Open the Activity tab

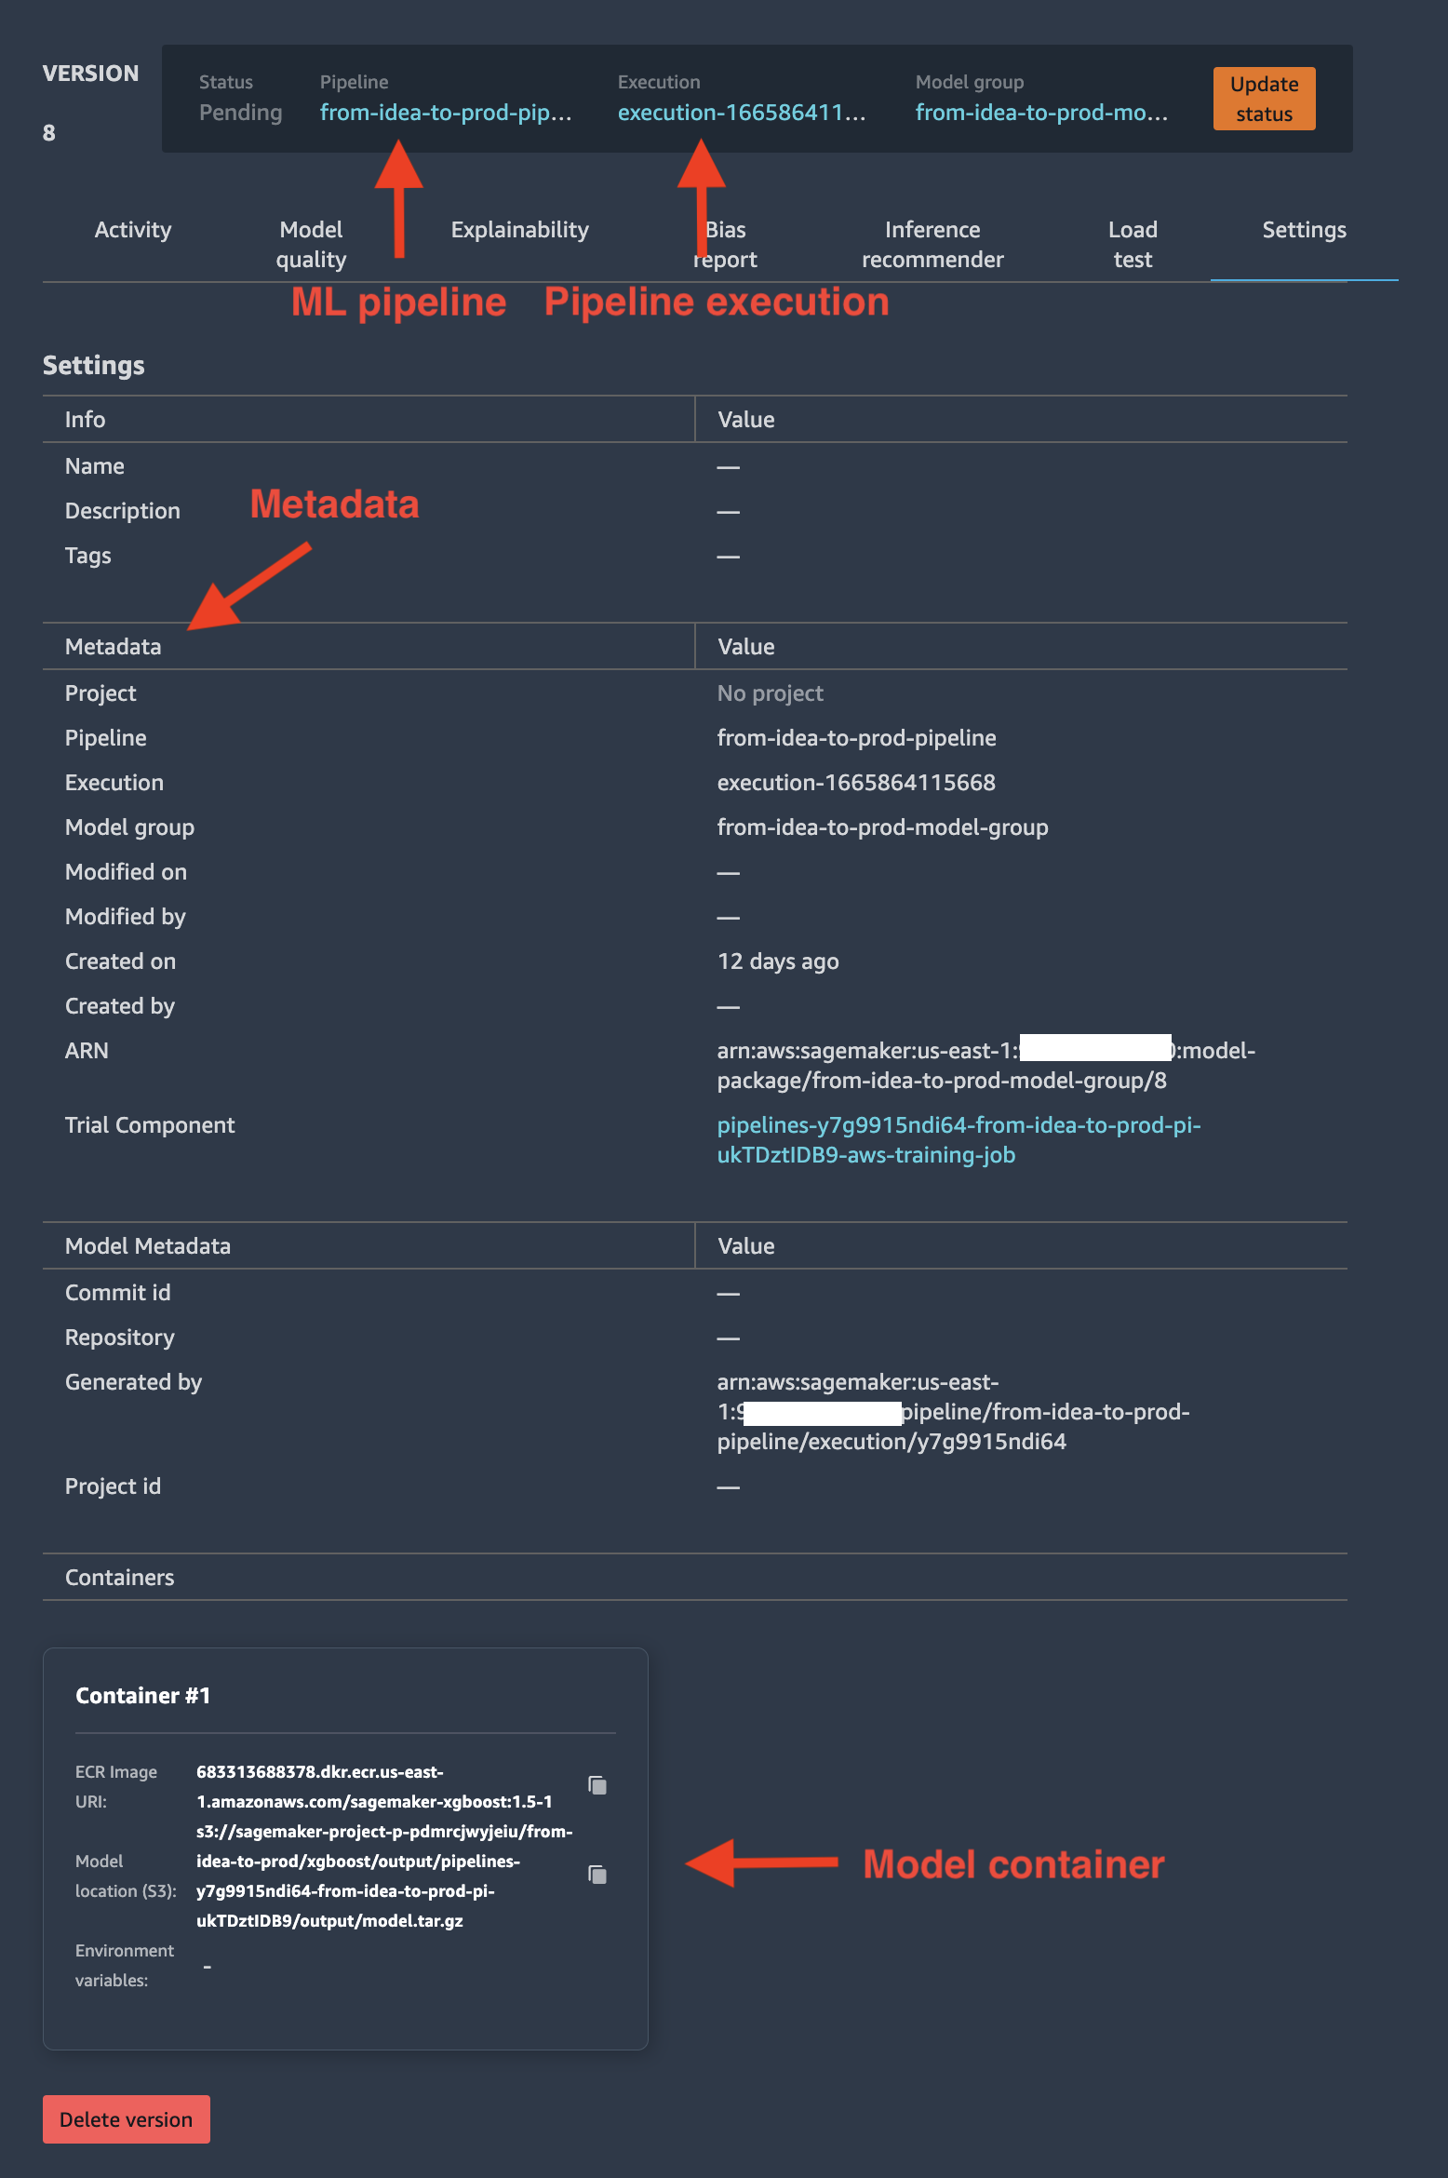[133, 230]
